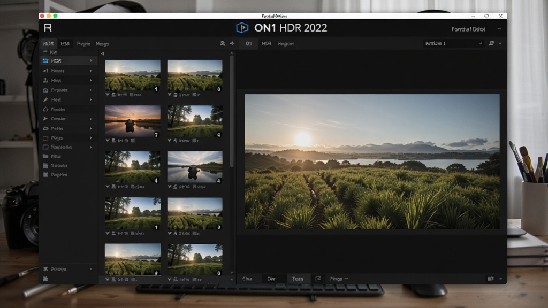Click the scroll-down arrow below the thumbnail scrollbar
Image resolution: width=548 pixels, height=308 pixels.
(232, 273)
